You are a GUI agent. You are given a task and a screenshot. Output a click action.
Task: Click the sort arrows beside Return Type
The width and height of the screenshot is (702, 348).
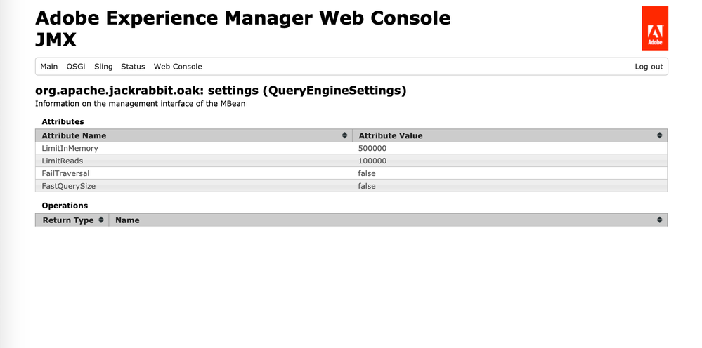click(x=101, y=220)
